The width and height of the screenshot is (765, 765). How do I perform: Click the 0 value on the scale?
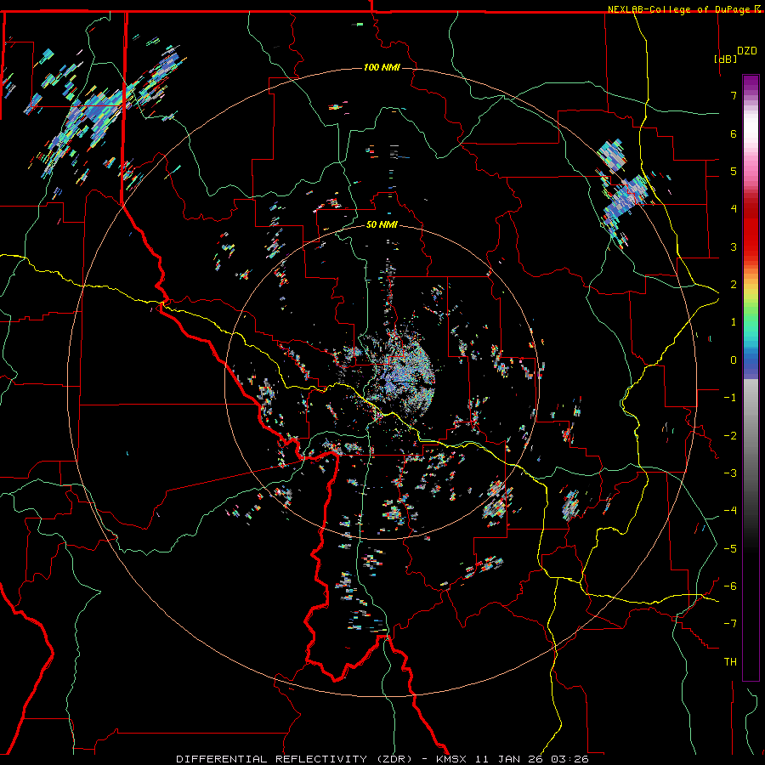point(734,360)
